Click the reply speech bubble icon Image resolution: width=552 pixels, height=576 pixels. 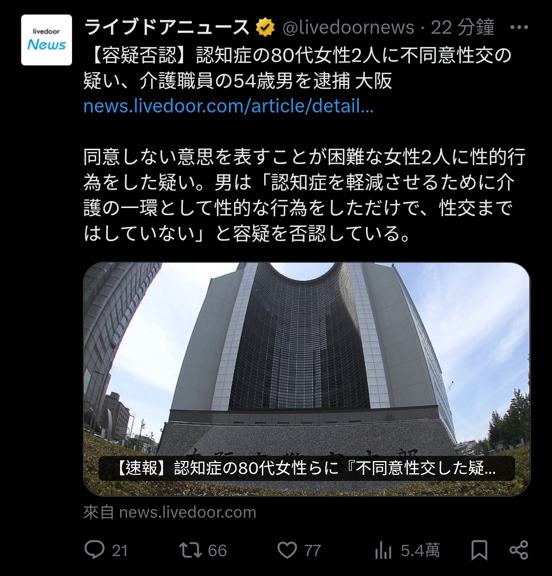tap(95, 550)
